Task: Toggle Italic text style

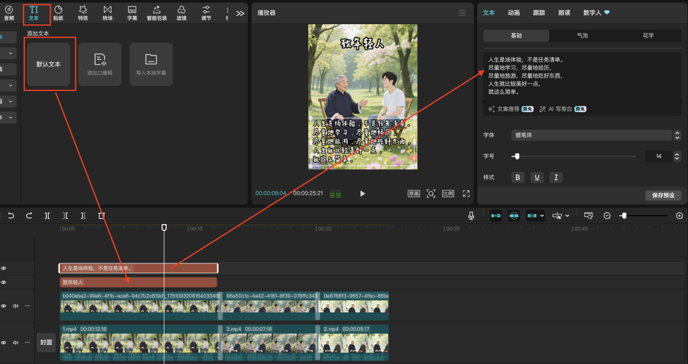Action: 555,178
